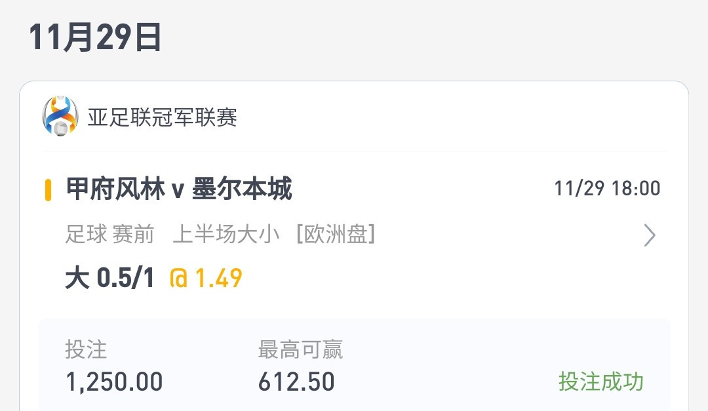Image resolution: width=708 pixels, height=411 pixels.
Task: Tap the match time 11/29 18:00
Action: pyautogui.click(x=607, y=188)
